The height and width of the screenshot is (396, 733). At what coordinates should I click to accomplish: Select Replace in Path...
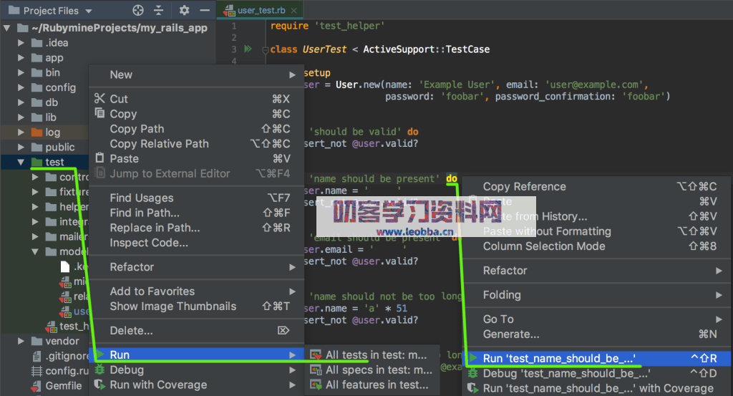[196, 228]
